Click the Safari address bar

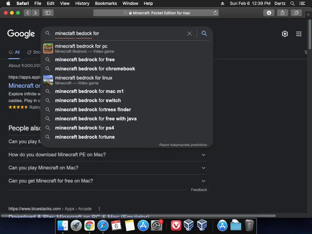click(156, 13)
